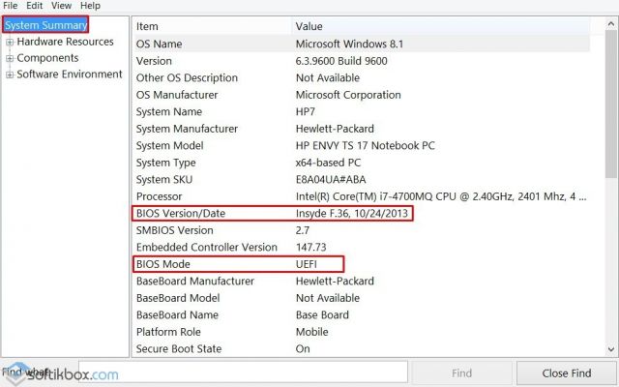Click the scrollbar up arrow
The image size is (619, 387).
click(610, 25)
